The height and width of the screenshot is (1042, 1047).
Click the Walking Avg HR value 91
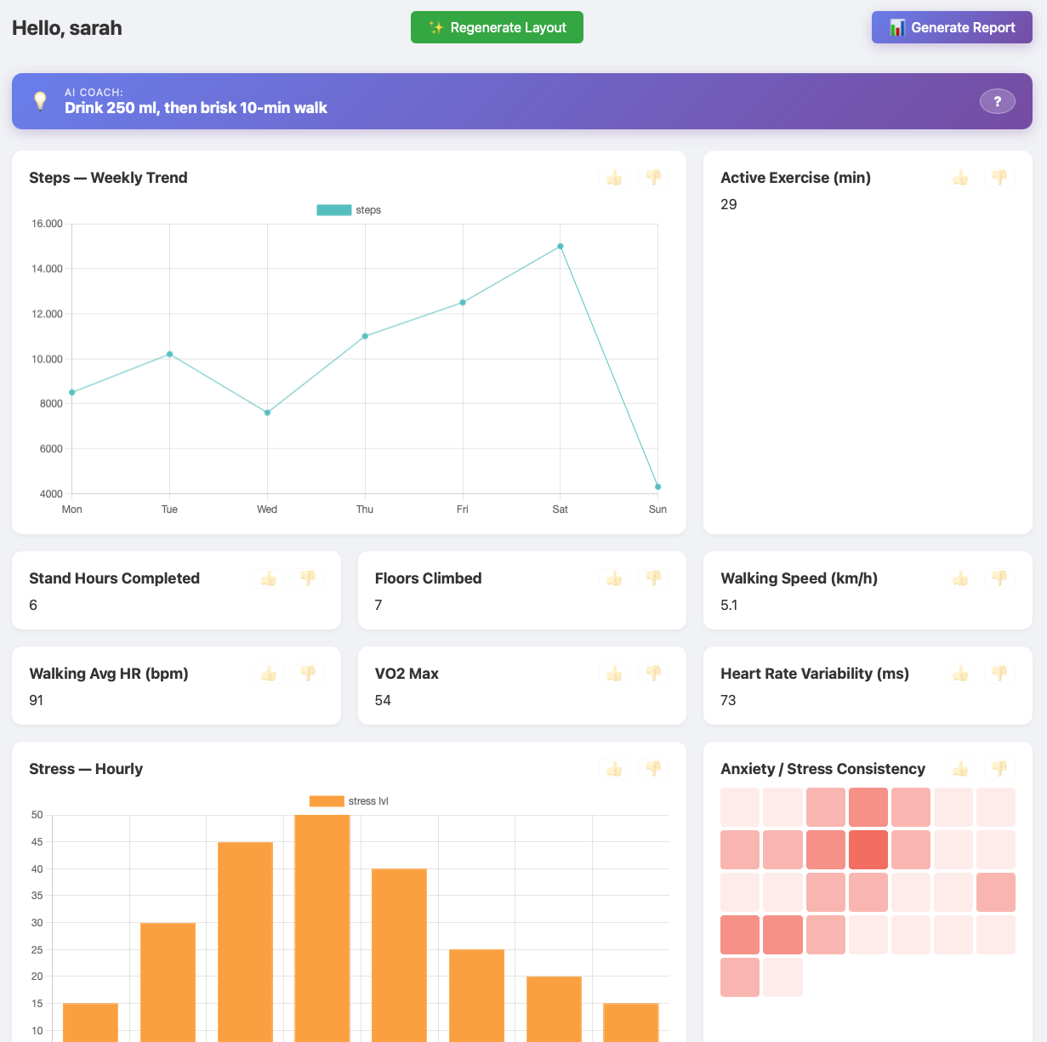[x=37, y=700]
